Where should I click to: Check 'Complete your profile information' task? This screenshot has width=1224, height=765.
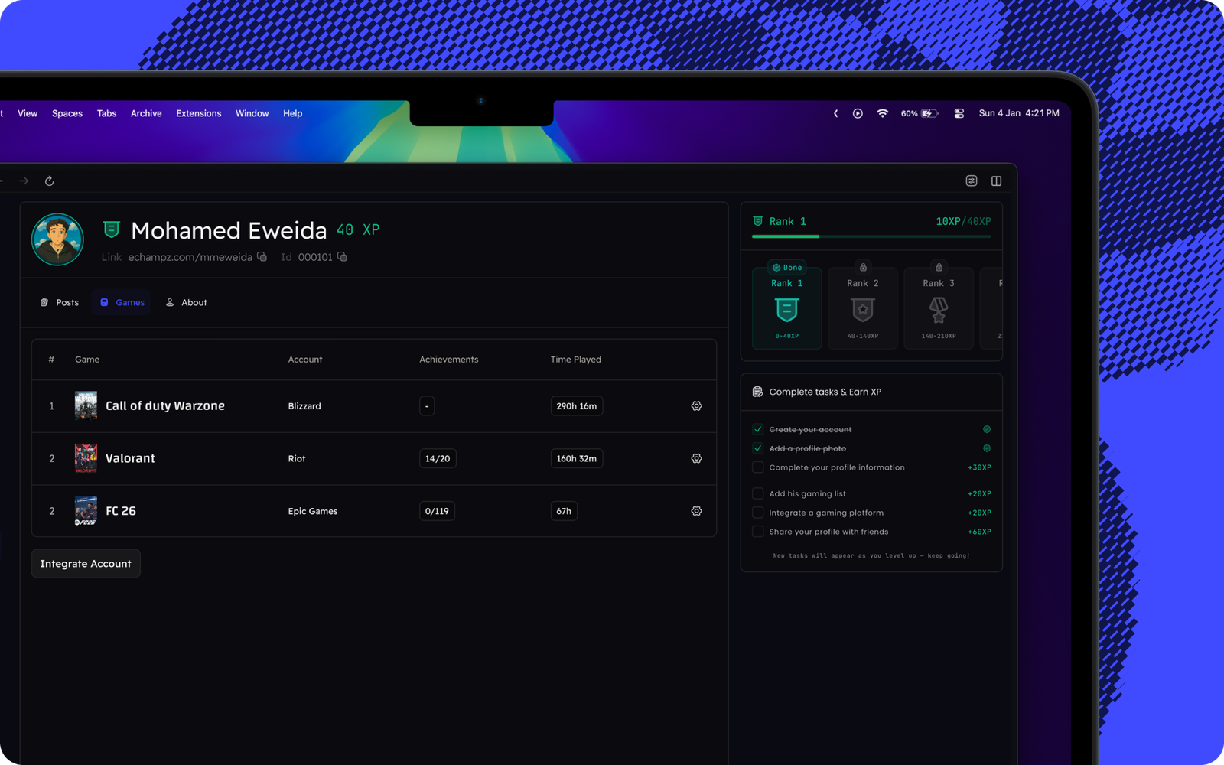pos(758,467)
